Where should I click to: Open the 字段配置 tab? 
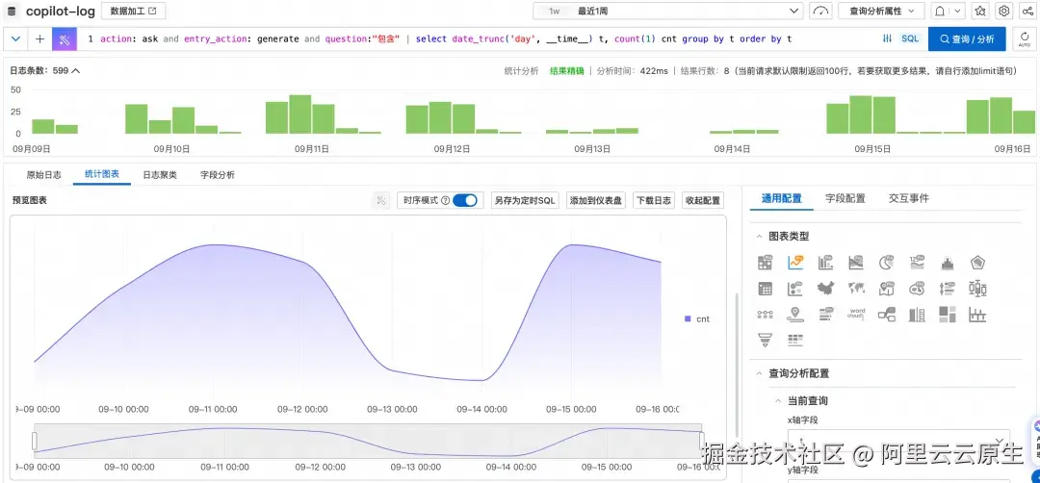pyautogui.click(x=845, y=198)
